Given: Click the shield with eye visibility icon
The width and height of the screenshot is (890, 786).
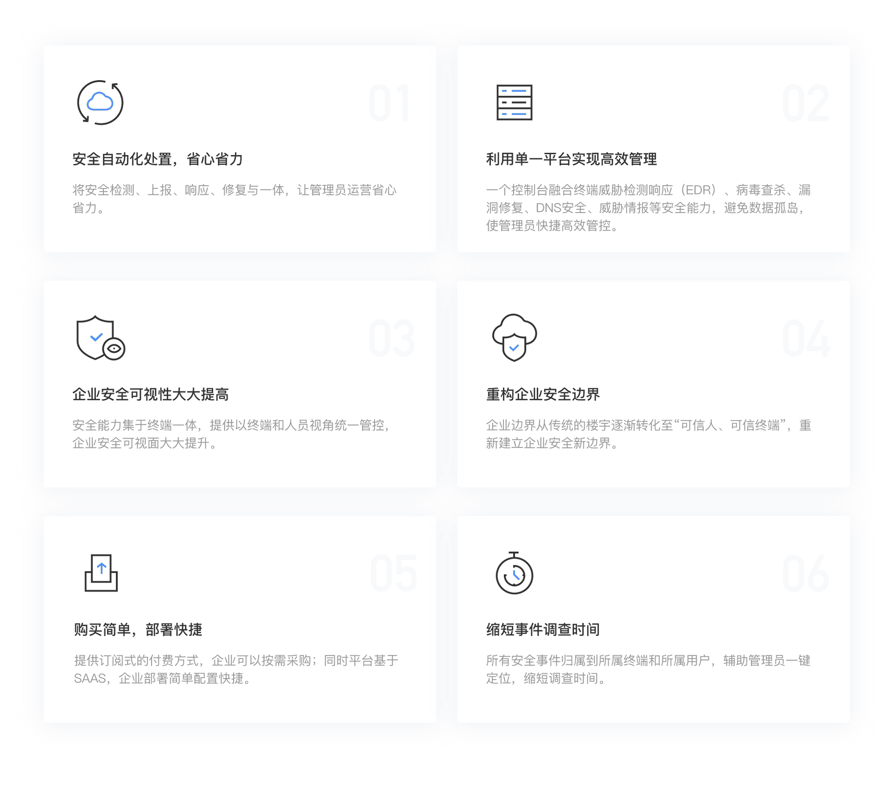Looking at the screenshot, I should point(101,338).
